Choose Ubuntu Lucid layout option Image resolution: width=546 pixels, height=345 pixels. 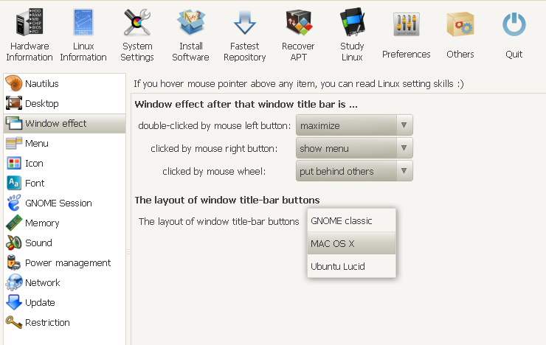(x=352, y=266)
